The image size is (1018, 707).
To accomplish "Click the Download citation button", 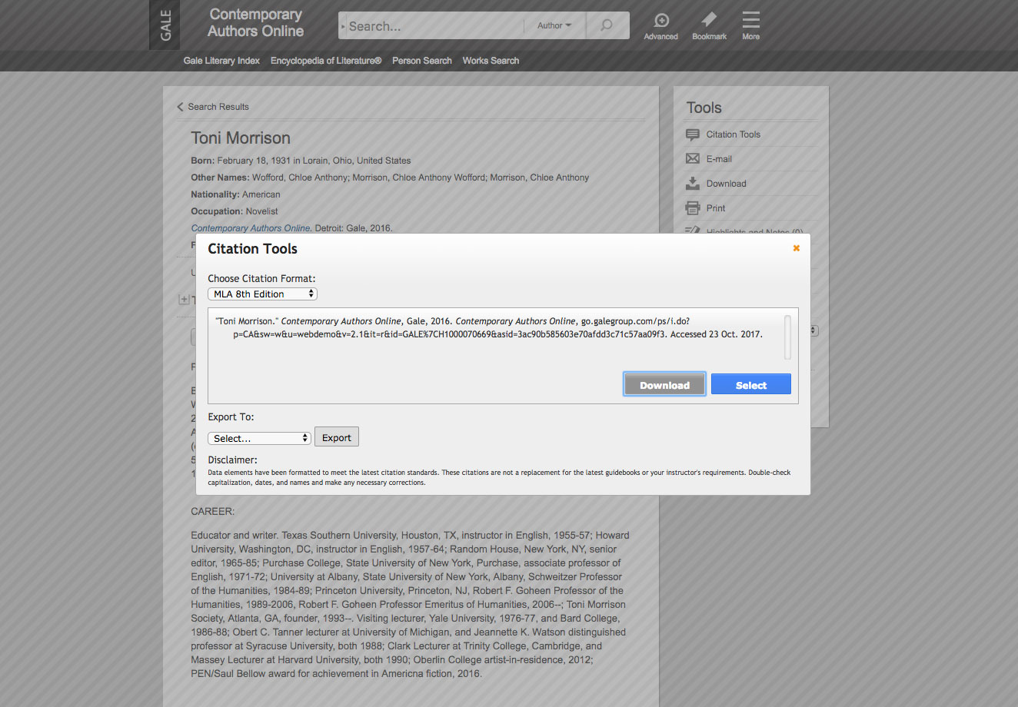I will coord(664,385).
